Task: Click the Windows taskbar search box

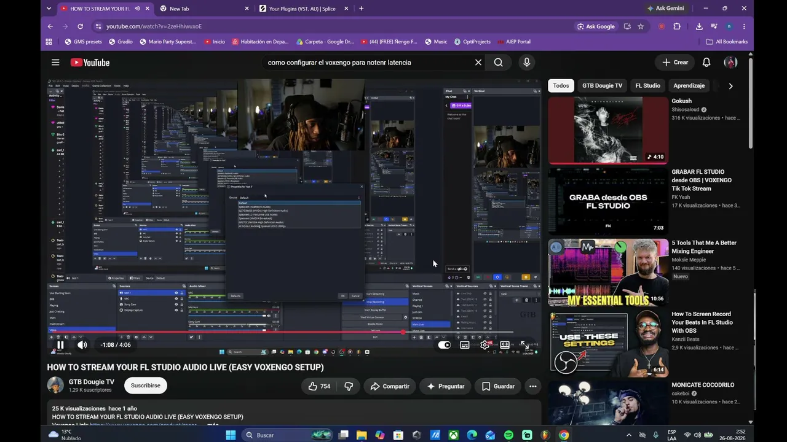Action: 288,435
